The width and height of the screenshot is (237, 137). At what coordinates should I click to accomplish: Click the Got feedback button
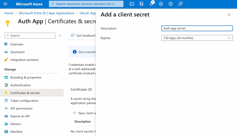click(84, 36)
